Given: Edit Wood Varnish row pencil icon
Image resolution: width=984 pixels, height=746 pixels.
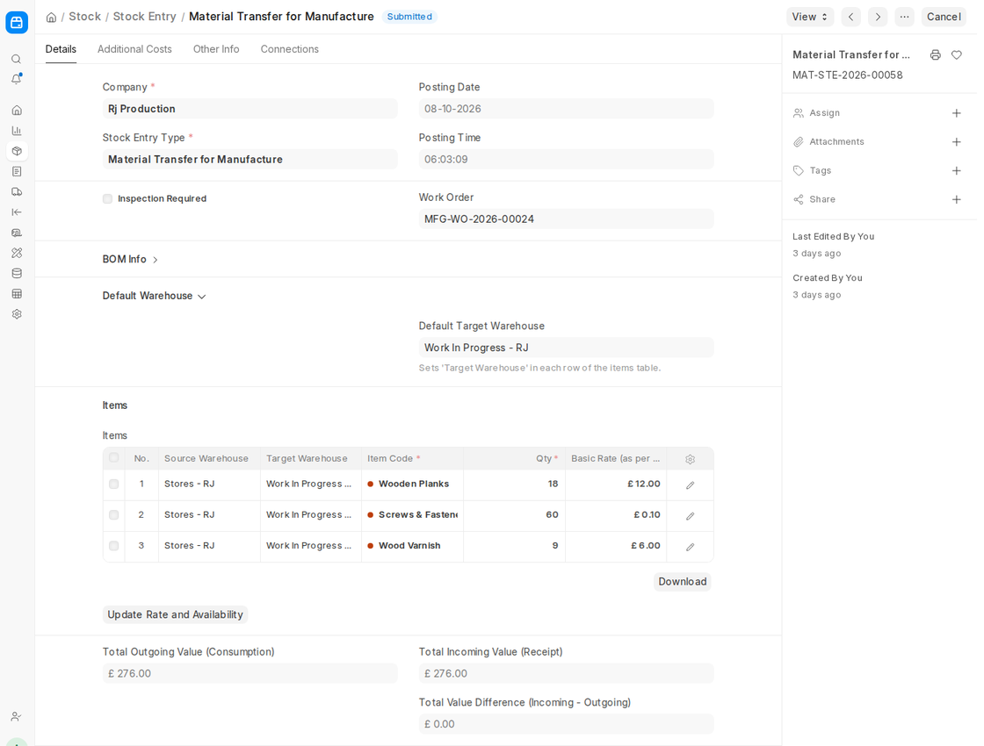Looking at the screenshot, I should pos(691,547).
